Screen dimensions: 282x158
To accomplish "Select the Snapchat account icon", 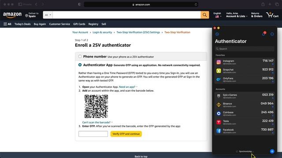I will (219, 71).
